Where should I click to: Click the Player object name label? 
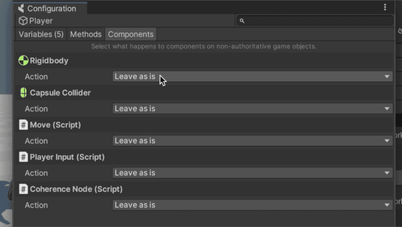click(41, 21)
